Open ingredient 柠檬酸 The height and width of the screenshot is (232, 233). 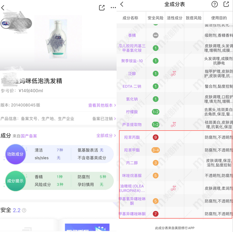132,112
